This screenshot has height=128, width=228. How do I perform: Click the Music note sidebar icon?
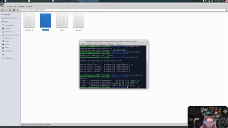pos(3,41)
